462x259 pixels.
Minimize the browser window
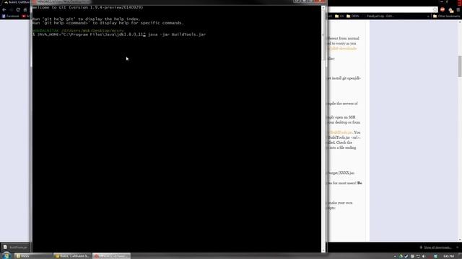click(x=442, y=1)
